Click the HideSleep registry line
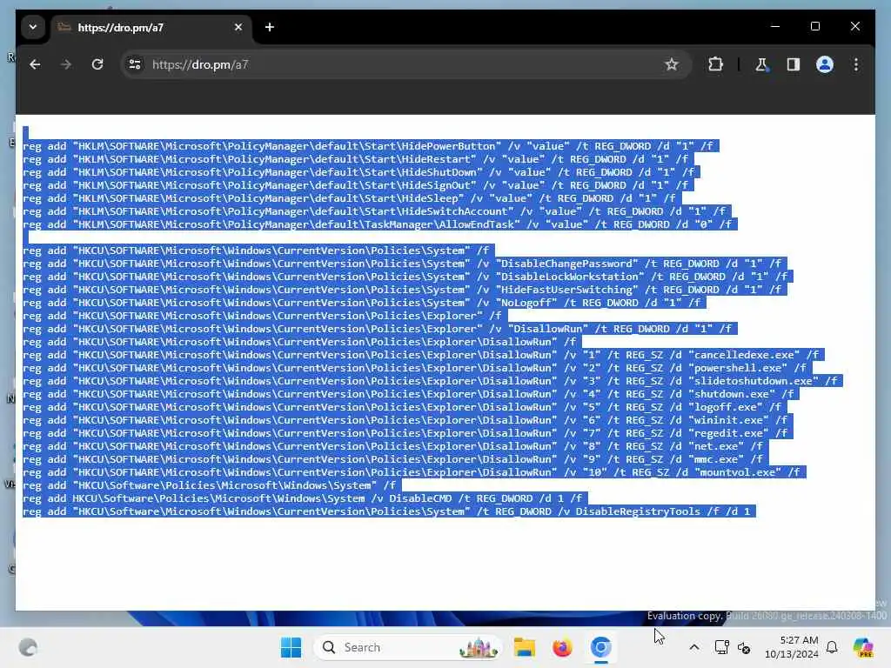Screen dimensions: 891x668 pos(352,198)
